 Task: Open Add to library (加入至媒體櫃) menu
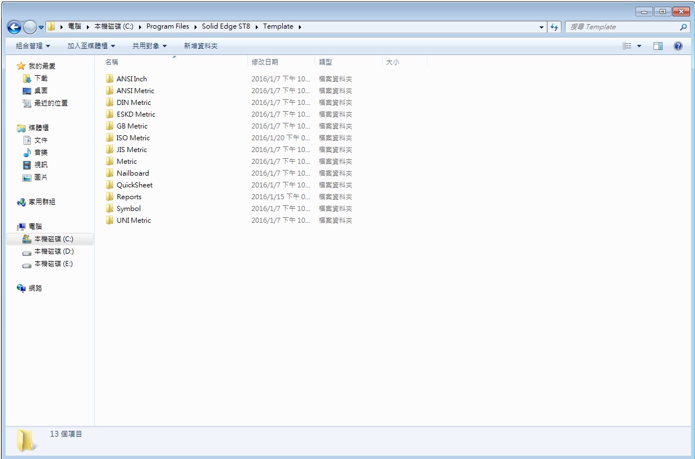tap(91, 46)
